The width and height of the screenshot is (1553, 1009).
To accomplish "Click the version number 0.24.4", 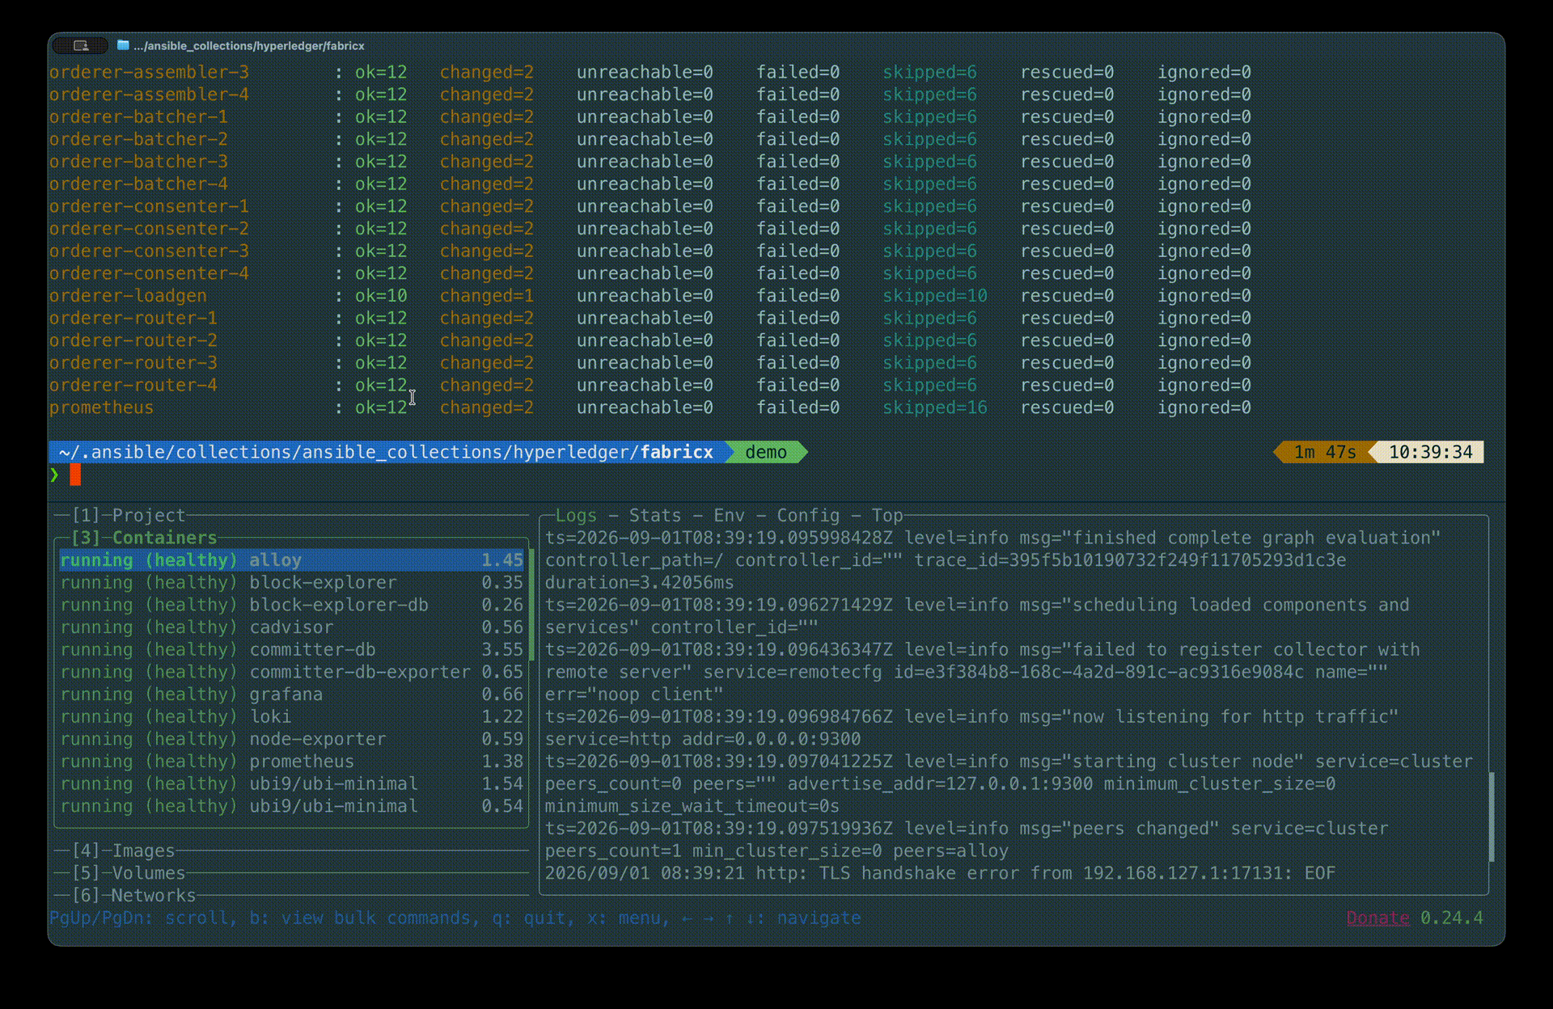I will pyautogui.click(x=1452, y=918).
